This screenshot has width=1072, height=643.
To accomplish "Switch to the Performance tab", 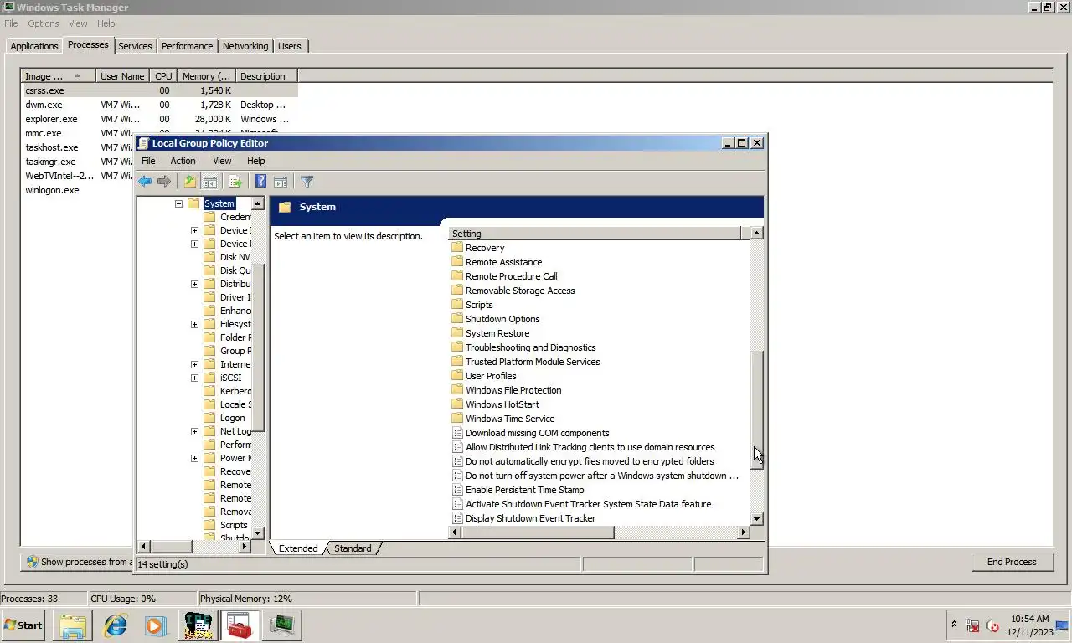I will [187, 46].
